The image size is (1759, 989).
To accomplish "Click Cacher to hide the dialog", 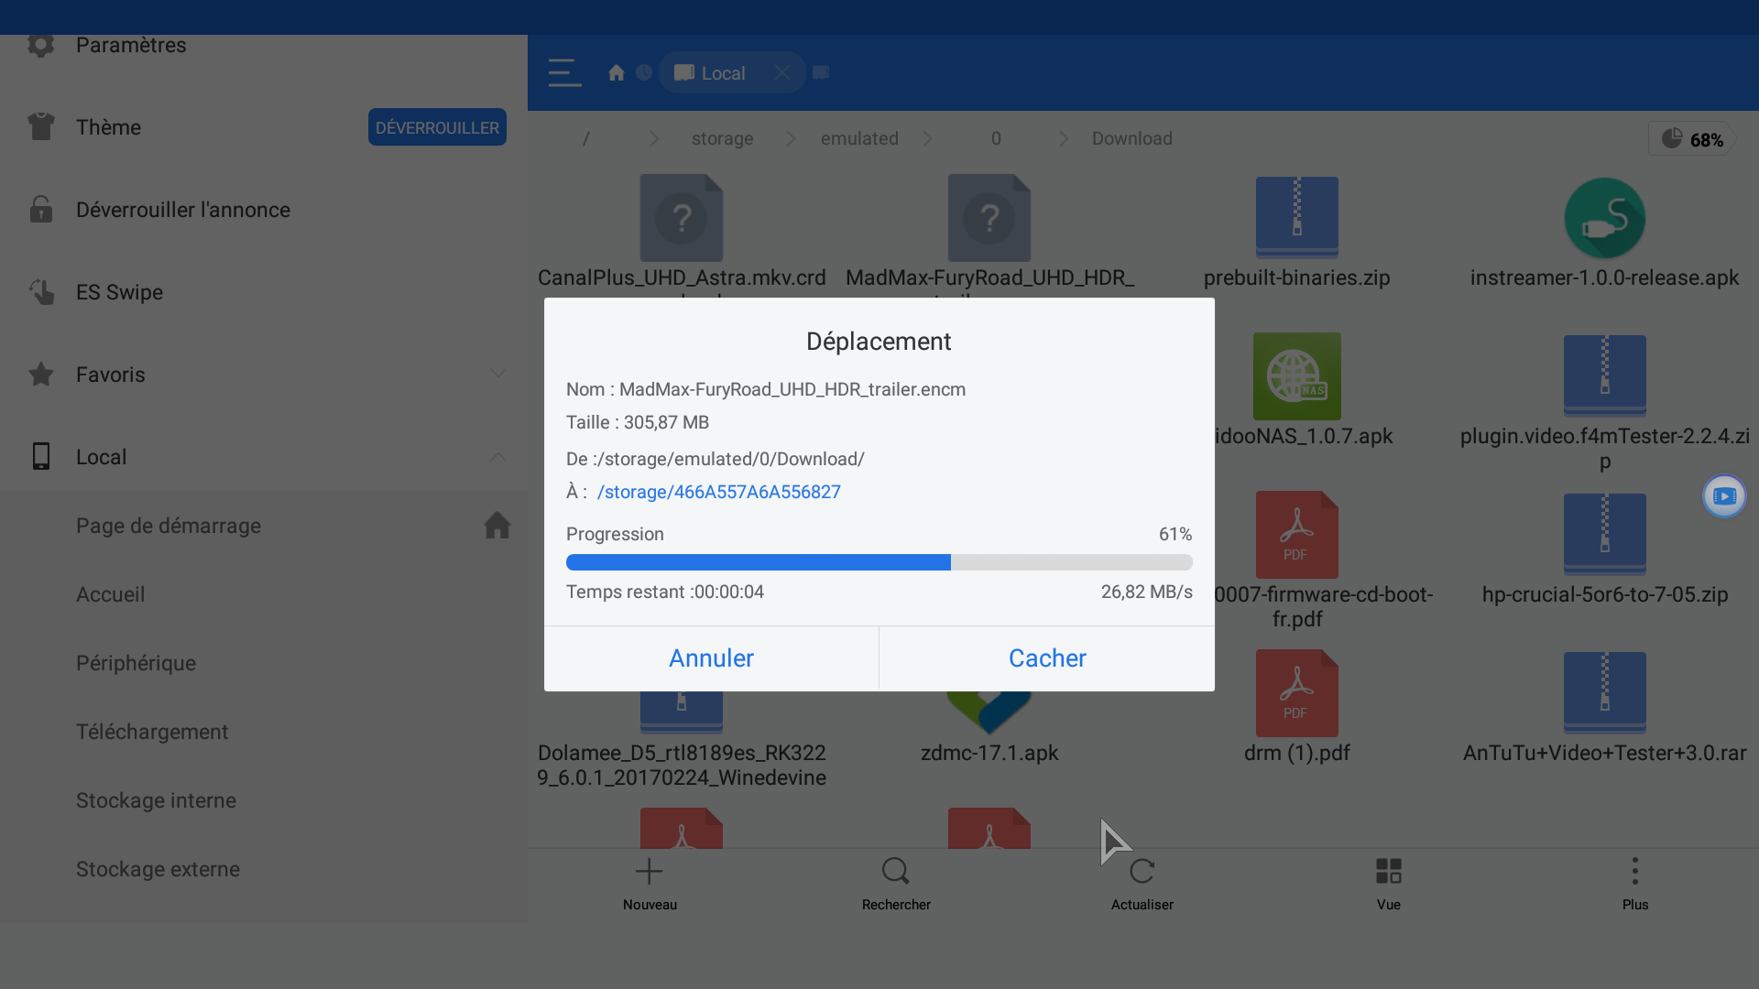I will coord(1047,658).
